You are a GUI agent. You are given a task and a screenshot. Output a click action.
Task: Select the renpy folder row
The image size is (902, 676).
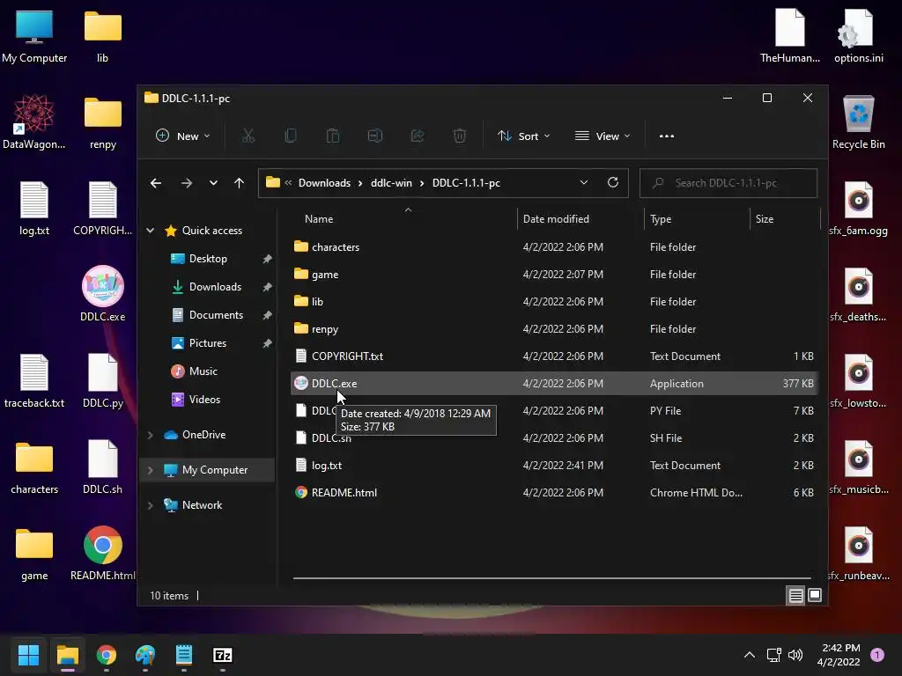tap(553, 329)
